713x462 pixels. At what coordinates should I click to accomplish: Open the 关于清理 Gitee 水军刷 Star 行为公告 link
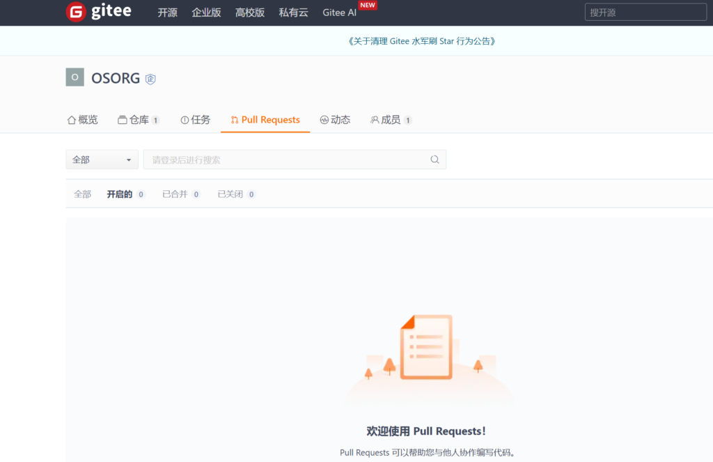click(421, 41)
